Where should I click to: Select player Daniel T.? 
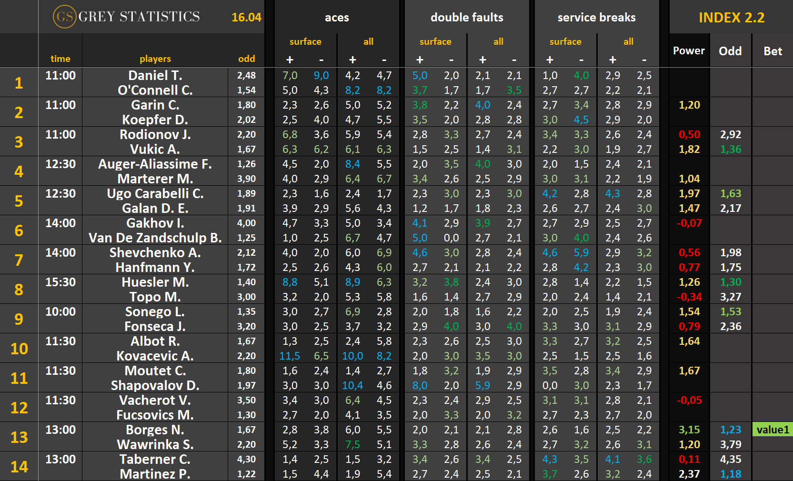coord(155,75)
